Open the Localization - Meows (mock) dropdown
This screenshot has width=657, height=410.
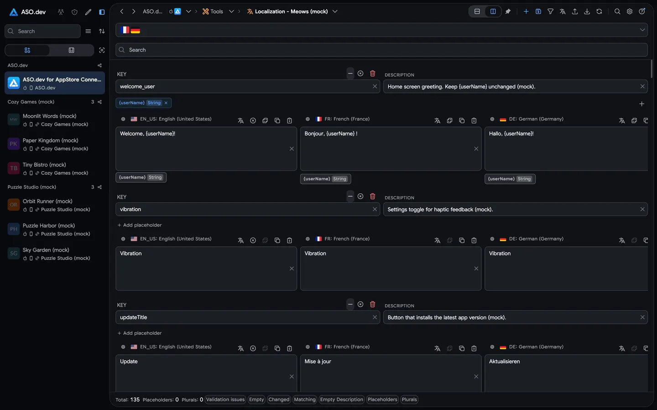[335, 11]
